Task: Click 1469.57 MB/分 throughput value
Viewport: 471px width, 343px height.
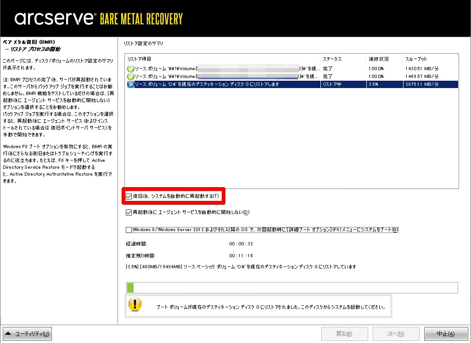Action: click(422, 77)
